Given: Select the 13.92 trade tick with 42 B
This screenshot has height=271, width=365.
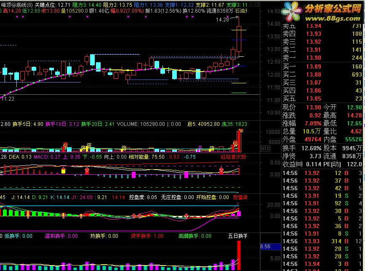Looking at the screenshot, I should 322,188.
